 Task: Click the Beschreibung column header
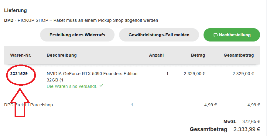62,55
